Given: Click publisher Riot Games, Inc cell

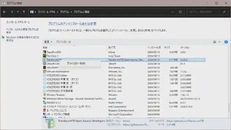Looking at the screenshot, I should pos(117,68).
